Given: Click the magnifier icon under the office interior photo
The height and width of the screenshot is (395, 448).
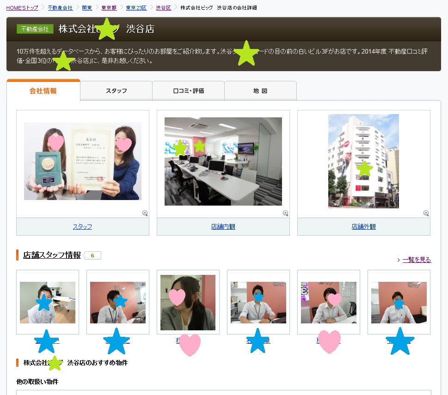Looking at the screenshot, I should coord(286,213).
